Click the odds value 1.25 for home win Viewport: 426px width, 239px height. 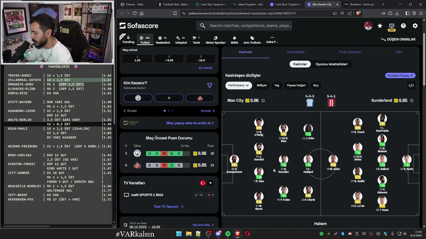[137, 59]
